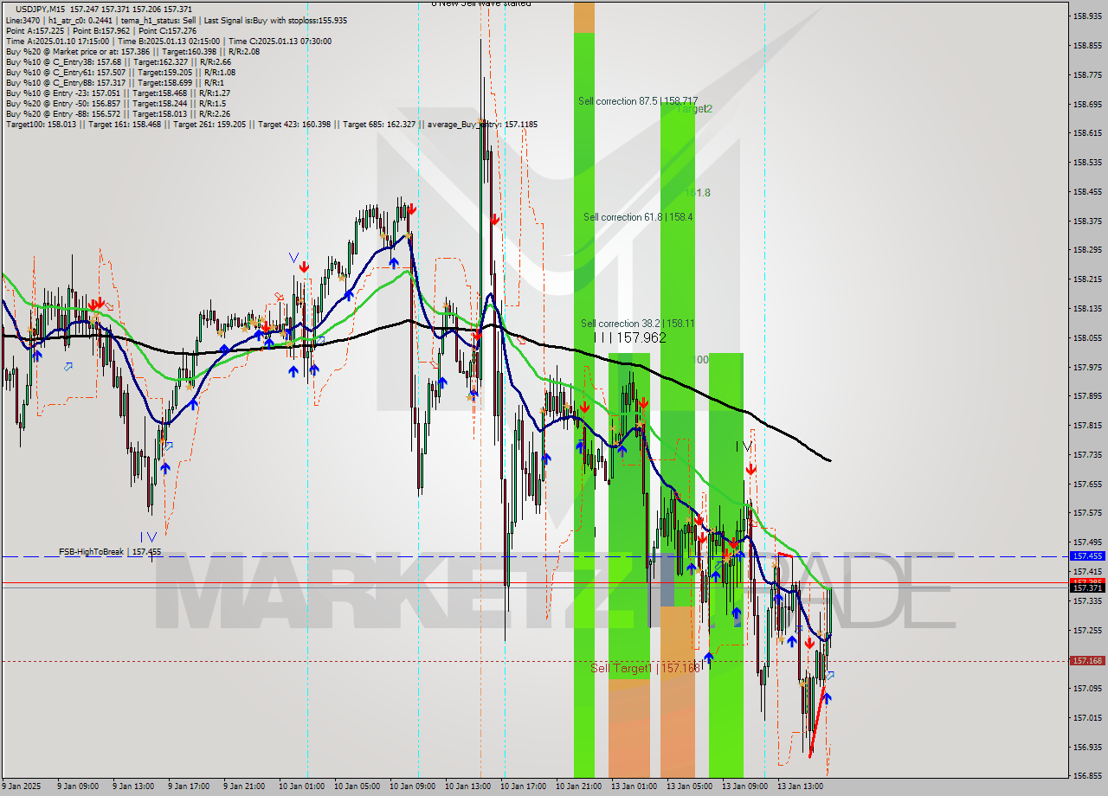This screenshot has width=1108, height=796.
Task: Click the 'Time A:2025.01.10 17:15:00' info line
Action: pos(168,41)
